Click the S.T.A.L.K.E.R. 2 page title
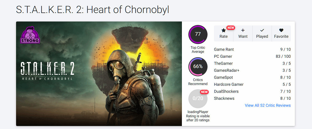Viewport: 312px width, 129px height. 92,9
